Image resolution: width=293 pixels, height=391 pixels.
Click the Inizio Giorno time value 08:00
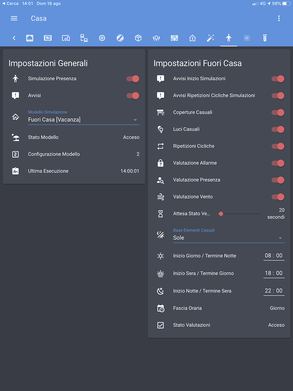(274, 256)
